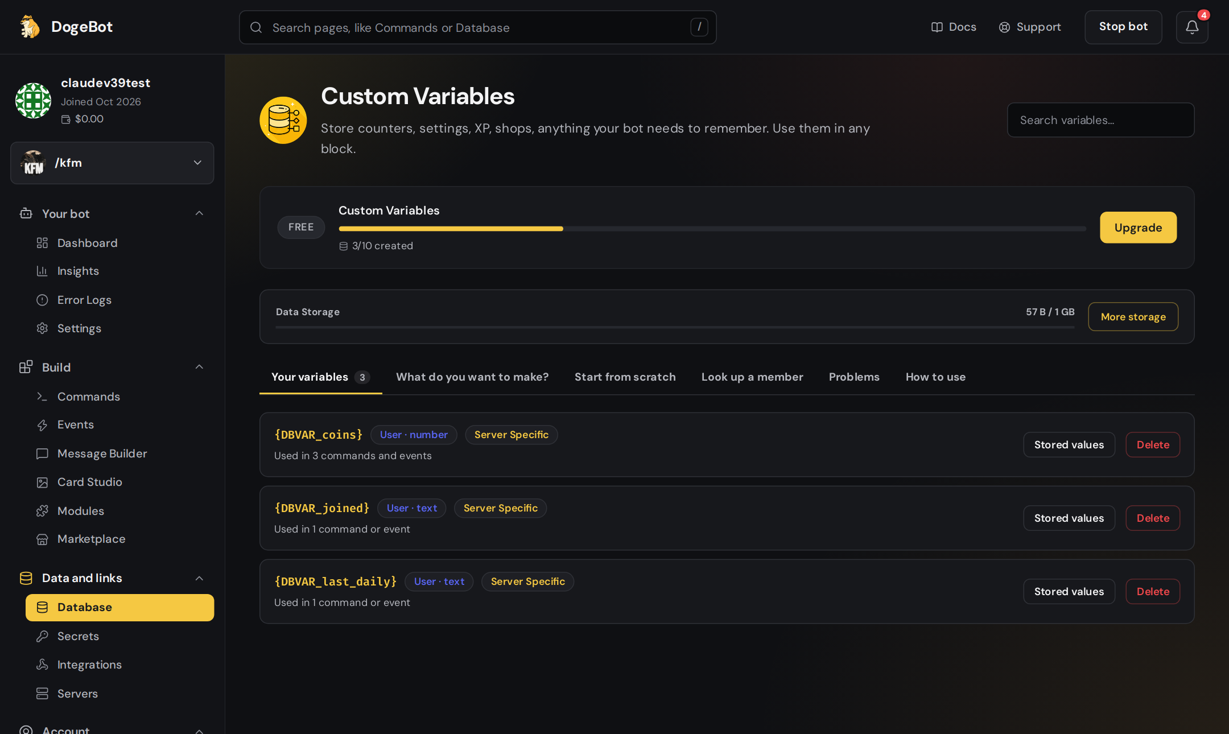Open Message Builder
The width and height of the screenshot is (1229, 734).
point(102,453)
